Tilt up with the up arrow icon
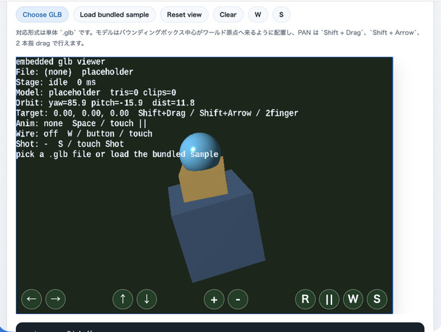The height and width of the screenshot is (332, 441). pyautogui.click(x=123, y=299)
